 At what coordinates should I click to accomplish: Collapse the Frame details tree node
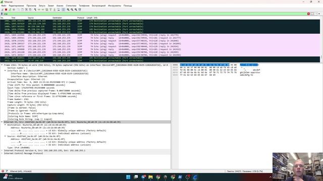coord(2,65)
